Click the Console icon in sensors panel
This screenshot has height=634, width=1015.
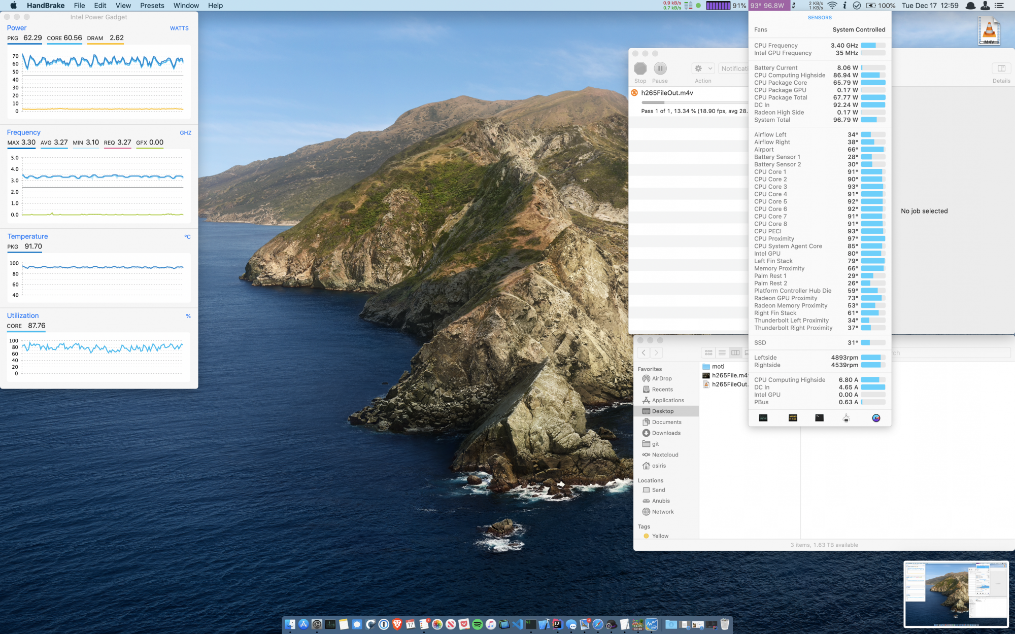click(793, 418)
